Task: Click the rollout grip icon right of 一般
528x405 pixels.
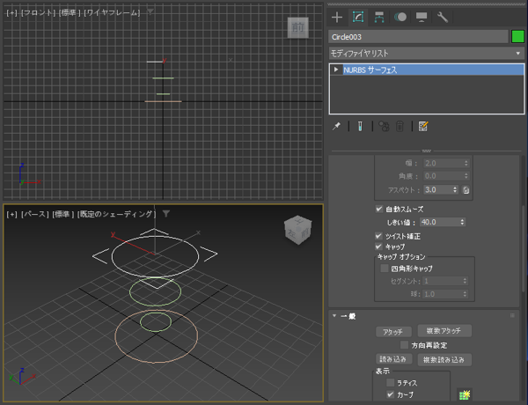Action: click(x=512, y=316)
